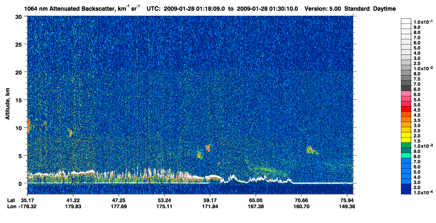Select the 'Altitude, km' axis label

point(8,105)
